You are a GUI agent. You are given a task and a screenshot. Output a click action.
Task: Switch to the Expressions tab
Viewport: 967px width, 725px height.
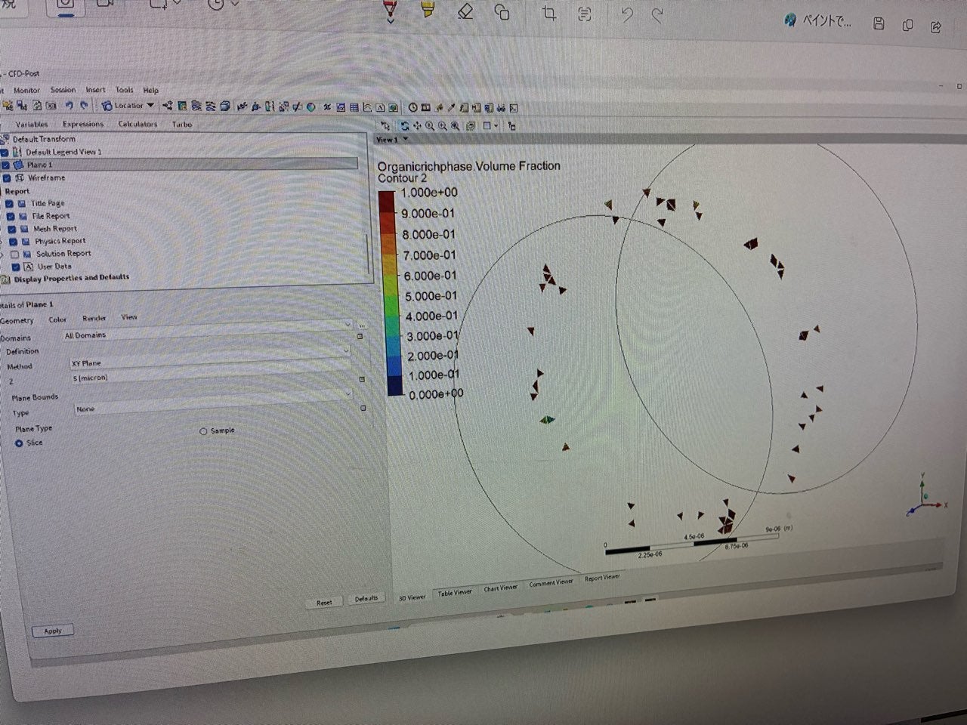[82, 124]
